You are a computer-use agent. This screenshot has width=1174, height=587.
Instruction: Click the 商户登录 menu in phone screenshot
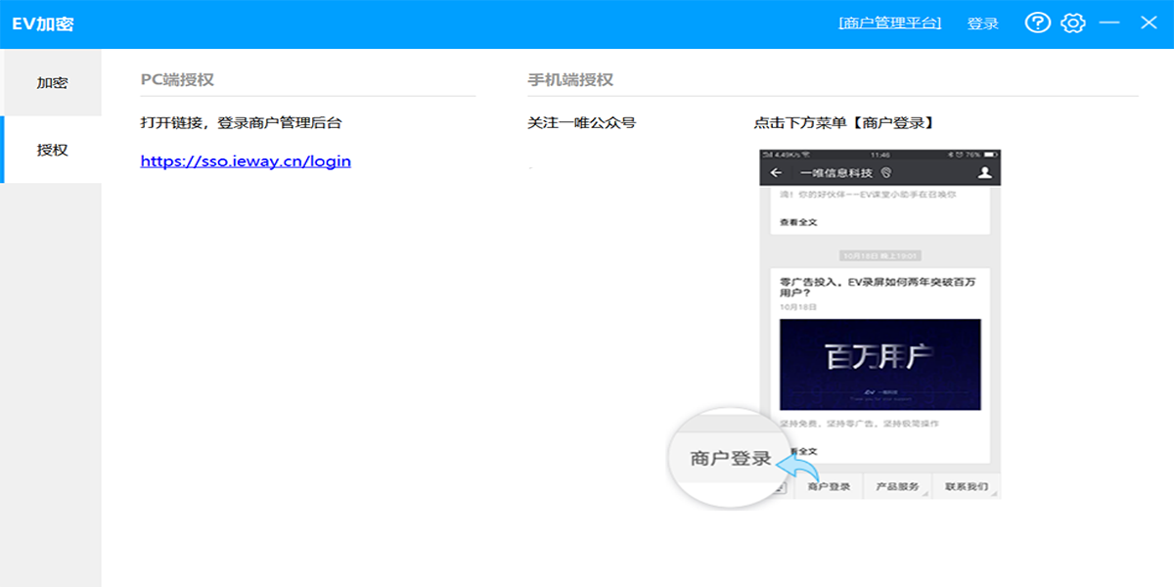click(x=828, y=486)
